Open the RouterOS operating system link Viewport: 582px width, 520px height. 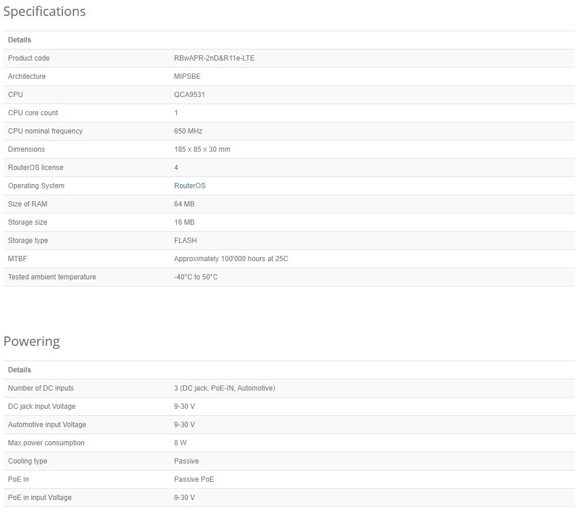(x=190, y=186)
